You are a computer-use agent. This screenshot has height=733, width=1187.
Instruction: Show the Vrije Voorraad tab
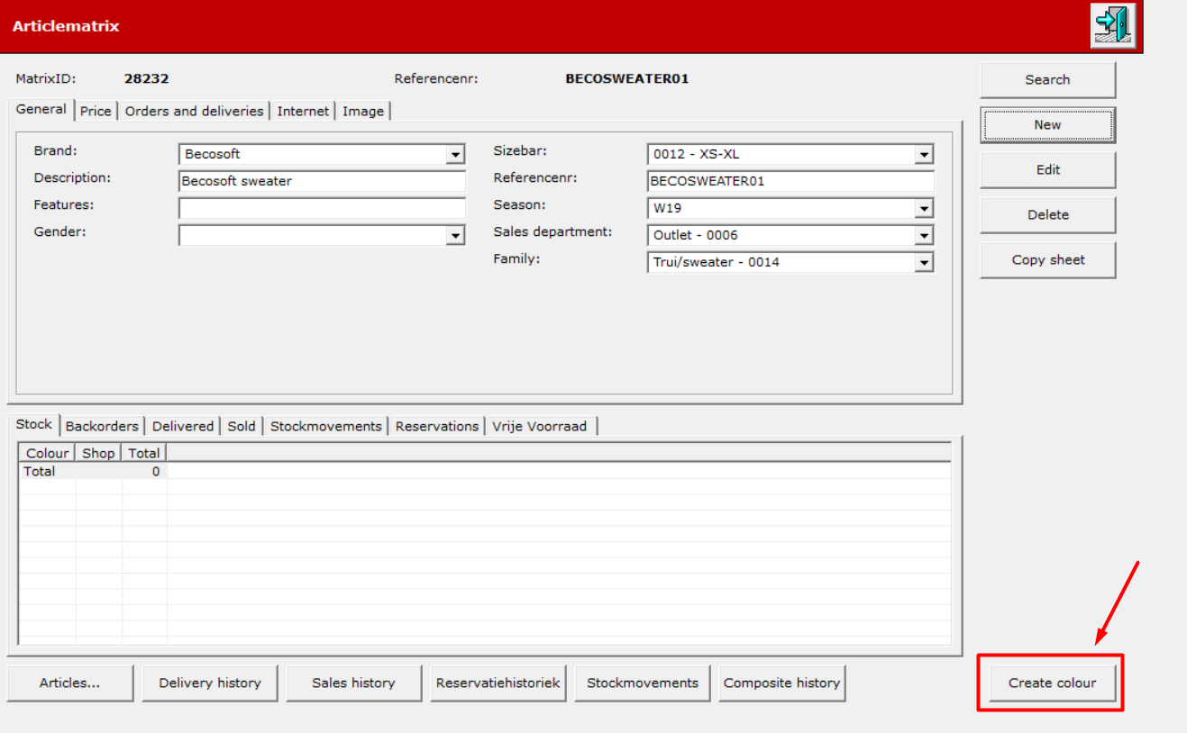(539, 426)
